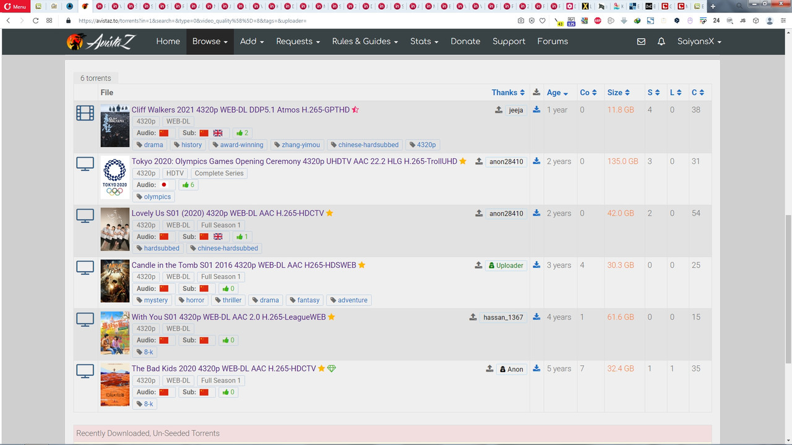The image size is (792, 445).
Task: Open Candle in the Tomb S01 2016 title
Action: pos(244,265)
